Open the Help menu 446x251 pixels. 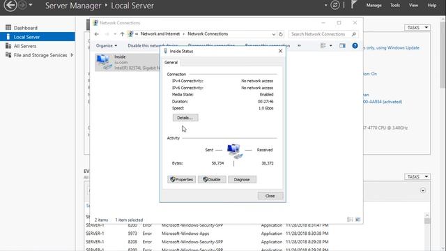pos(432,5)
